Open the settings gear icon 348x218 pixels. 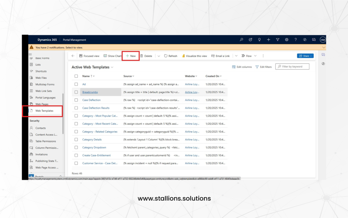point(286,40)
